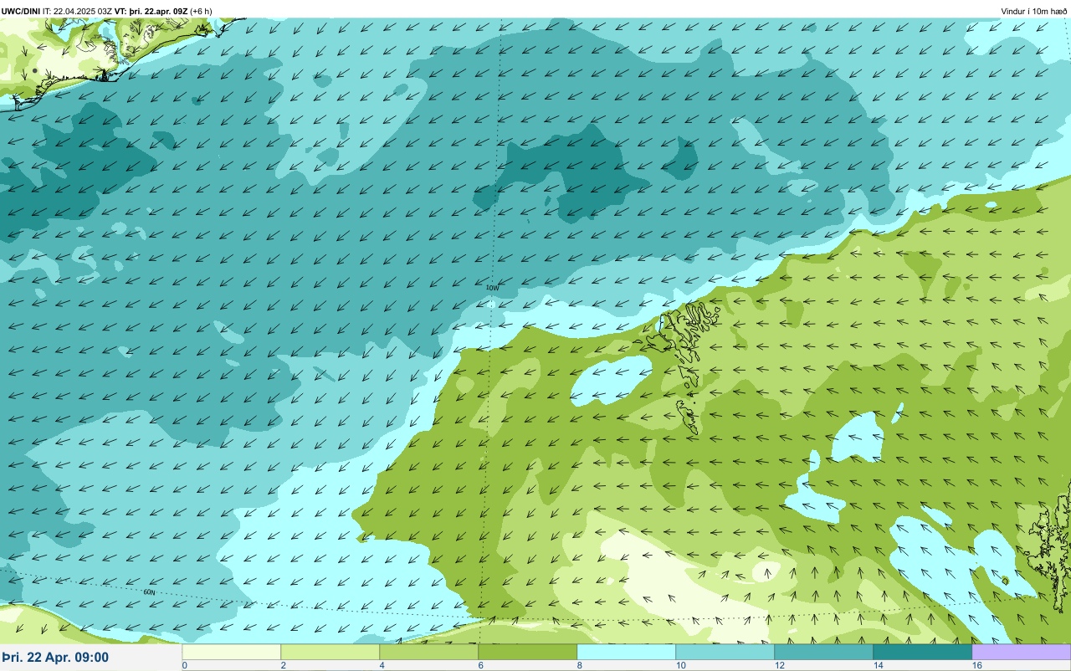This screenshot has width=1071, height=671.
Task: Click the '10W' longitude label on the map
Action: [x=493, y=288]
